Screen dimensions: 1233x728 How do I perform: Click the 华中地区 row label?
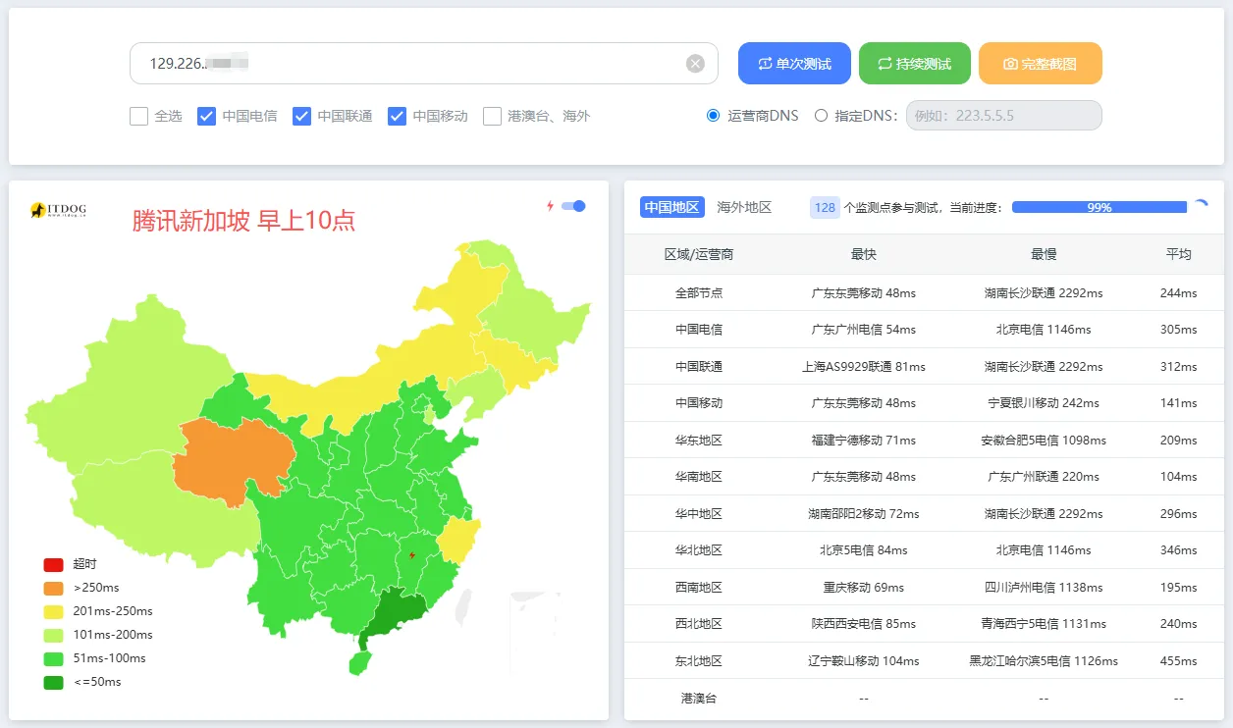pos(699,514)
